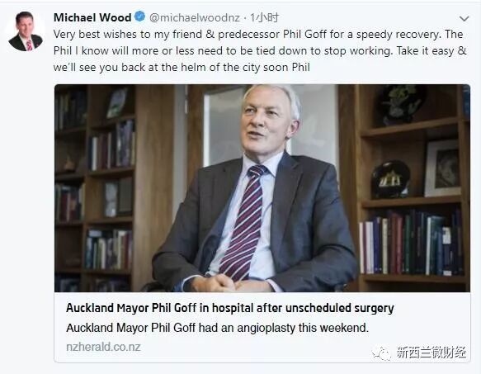Screen dimensions: 481x374
Task: Open the Michael Wood display name link
Action: [92, 17]
